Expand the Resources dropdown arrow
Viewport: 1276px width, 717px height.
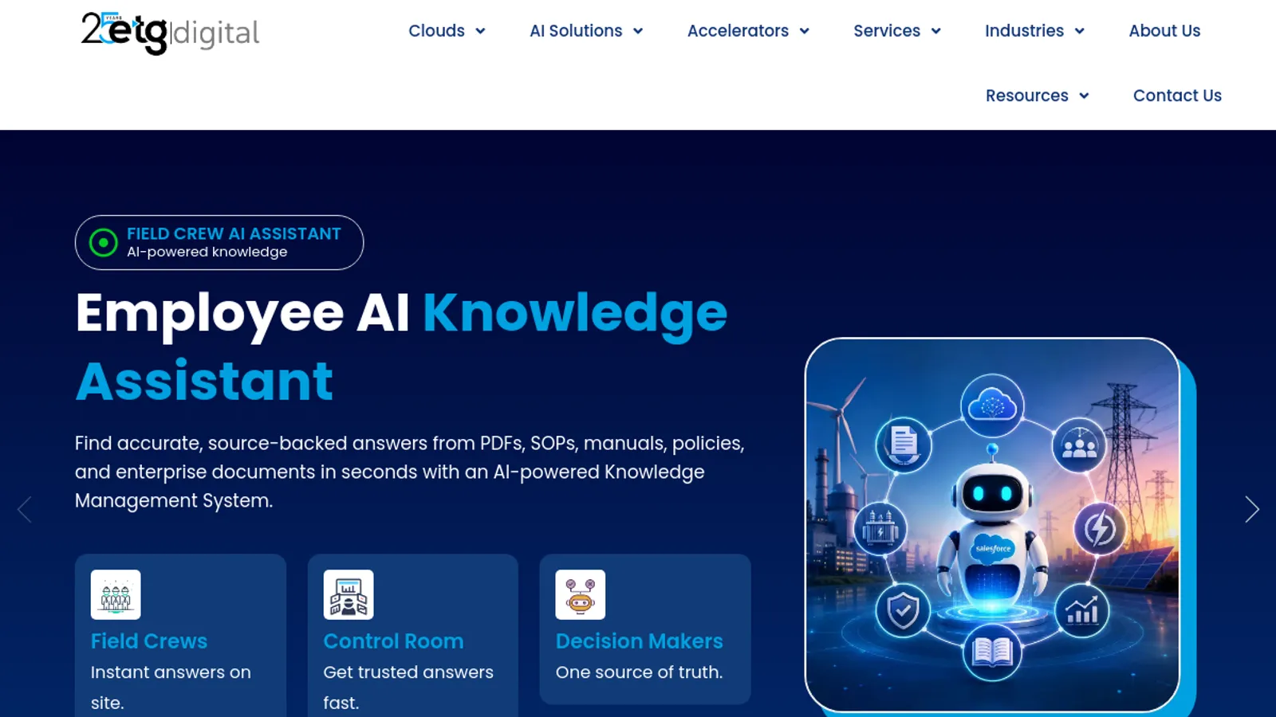click(1084, 96)
